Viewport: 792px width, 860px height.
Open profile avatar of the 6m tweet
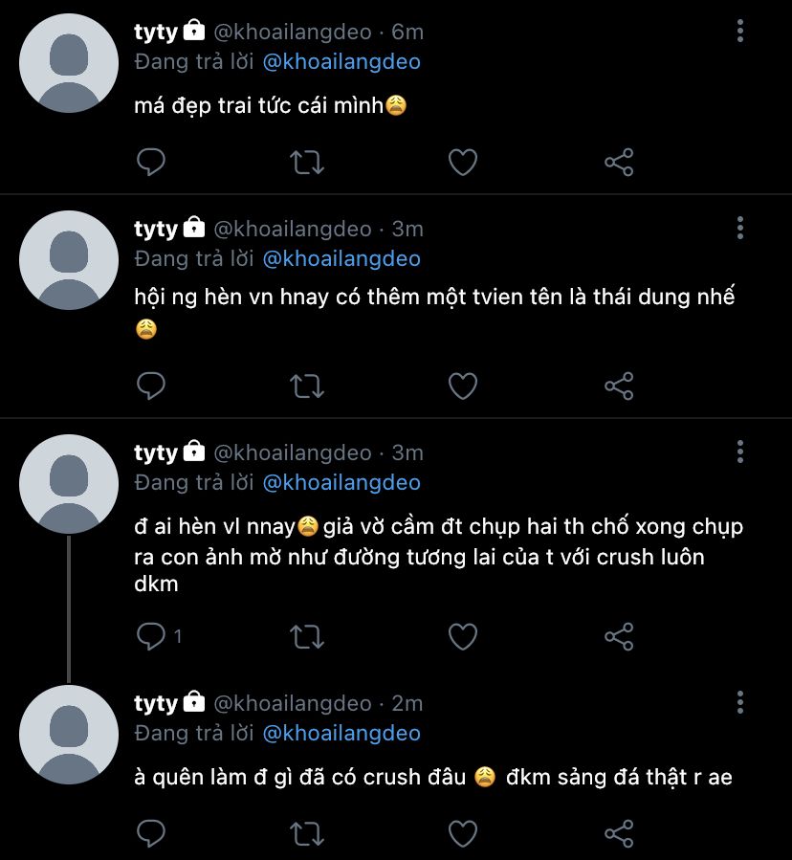[x=69, y=63]
